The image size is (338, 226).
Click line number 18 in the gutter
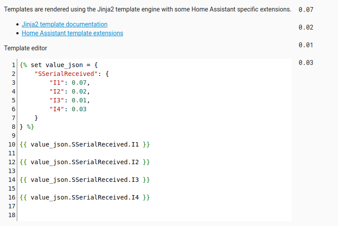pyautogui.click(x=12, y=215)
